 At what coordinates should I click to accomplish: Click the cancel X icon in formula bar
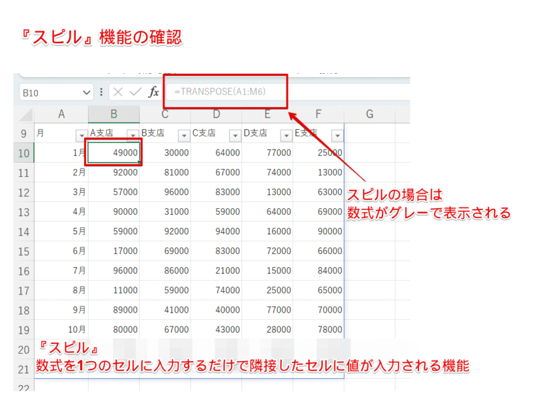click(118, 92)
